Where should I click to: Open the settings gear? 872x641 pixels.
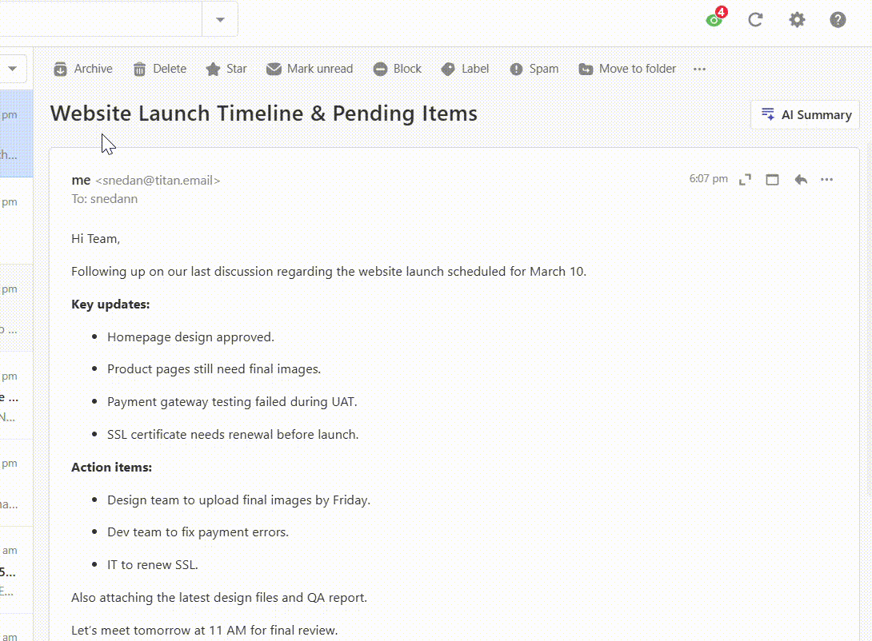(797, 20)
